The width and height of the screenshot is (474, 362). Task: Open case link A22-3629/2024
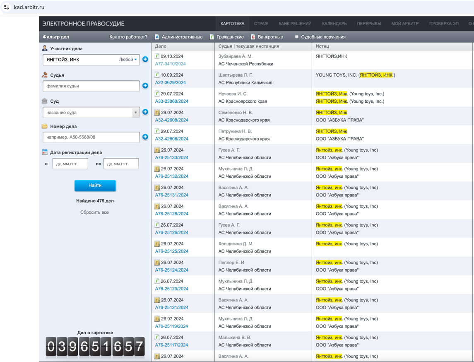pos(170,82)
